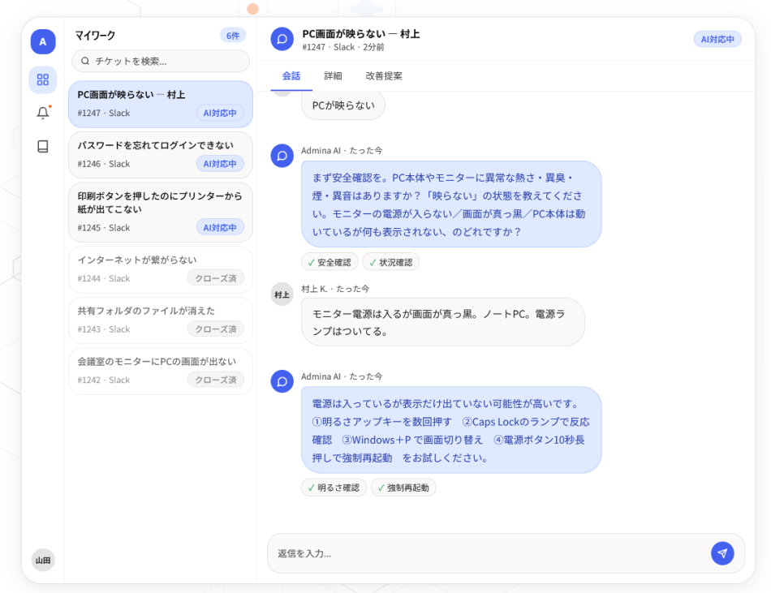Open the dashboard grid icon in sidebar
Image resolution: width=771 pixels, height=593 pixels.
[x=42, y=80]
